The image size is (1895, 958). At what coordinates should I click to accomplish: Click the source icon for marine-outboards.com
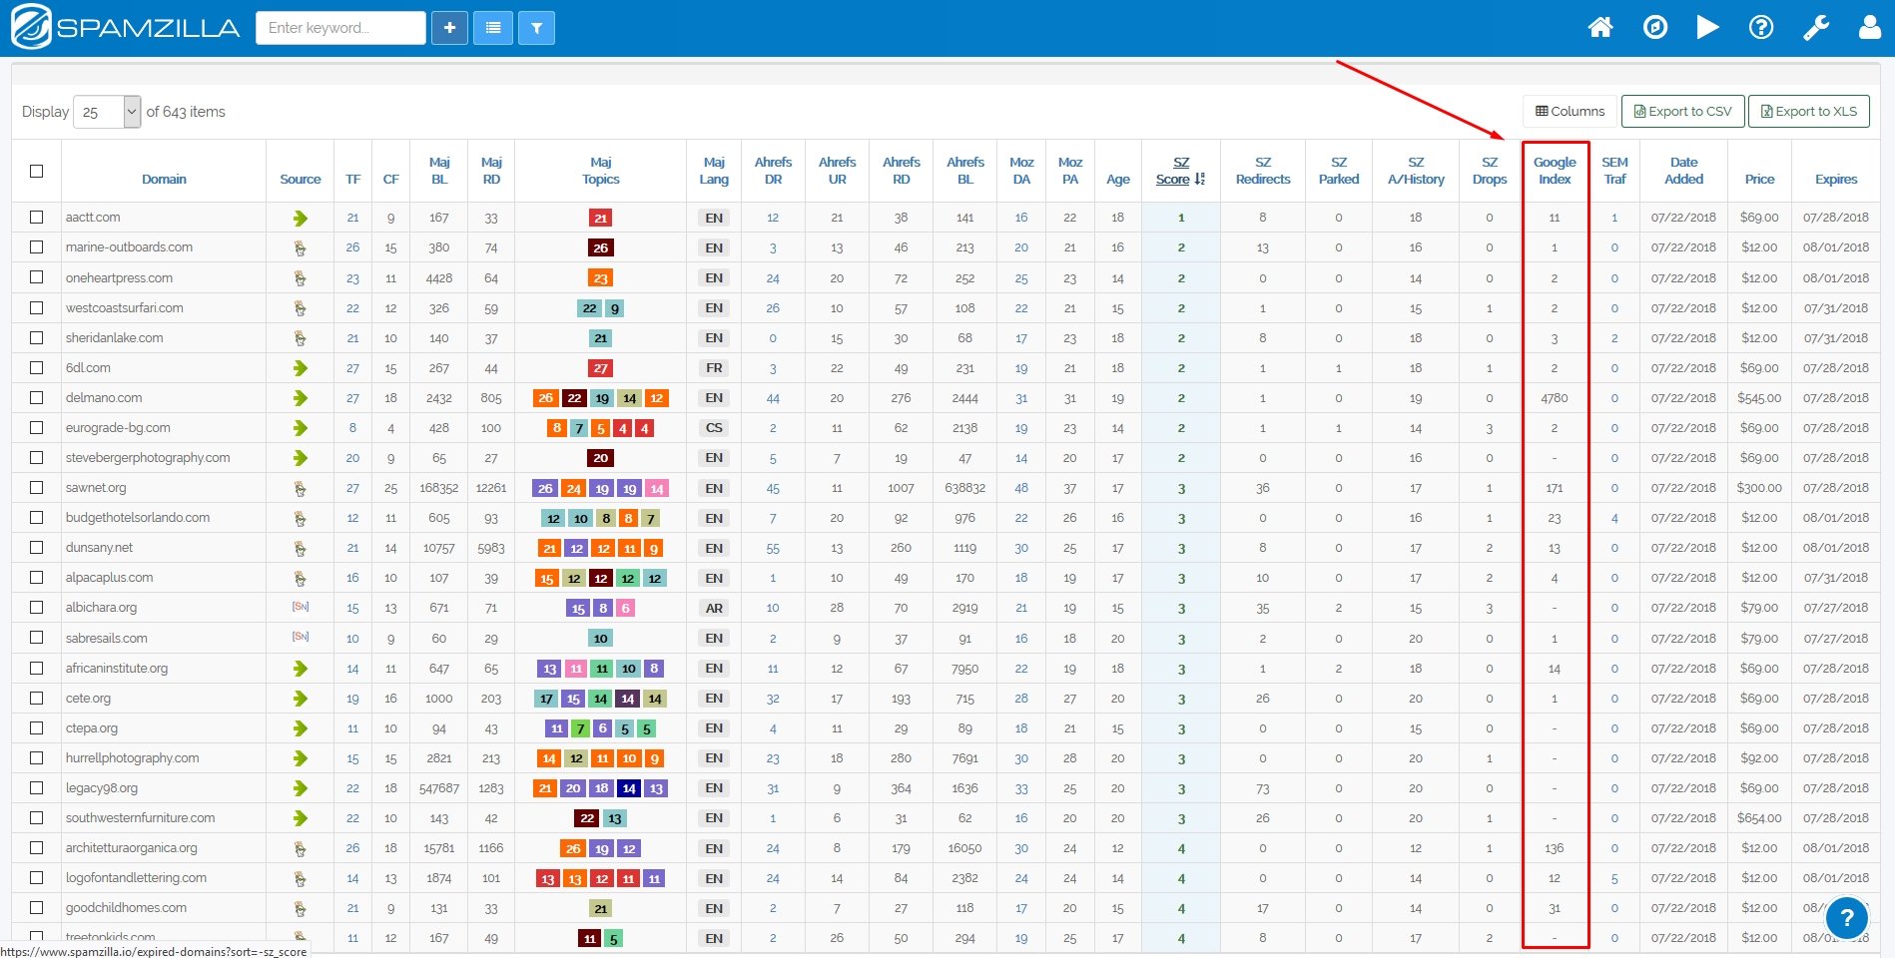(301, 247)
